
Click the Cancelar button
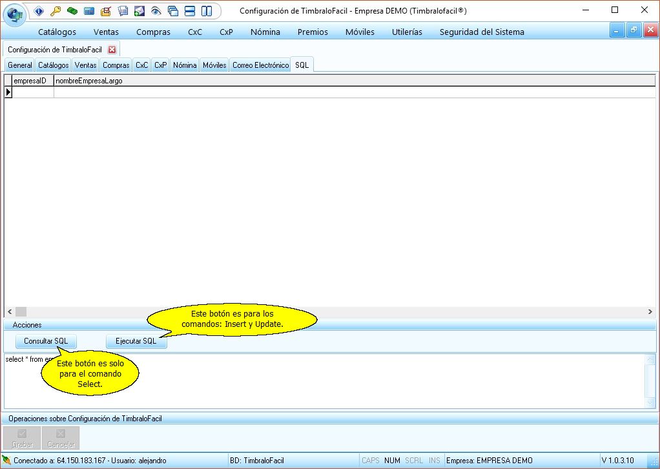coord(61,438)
